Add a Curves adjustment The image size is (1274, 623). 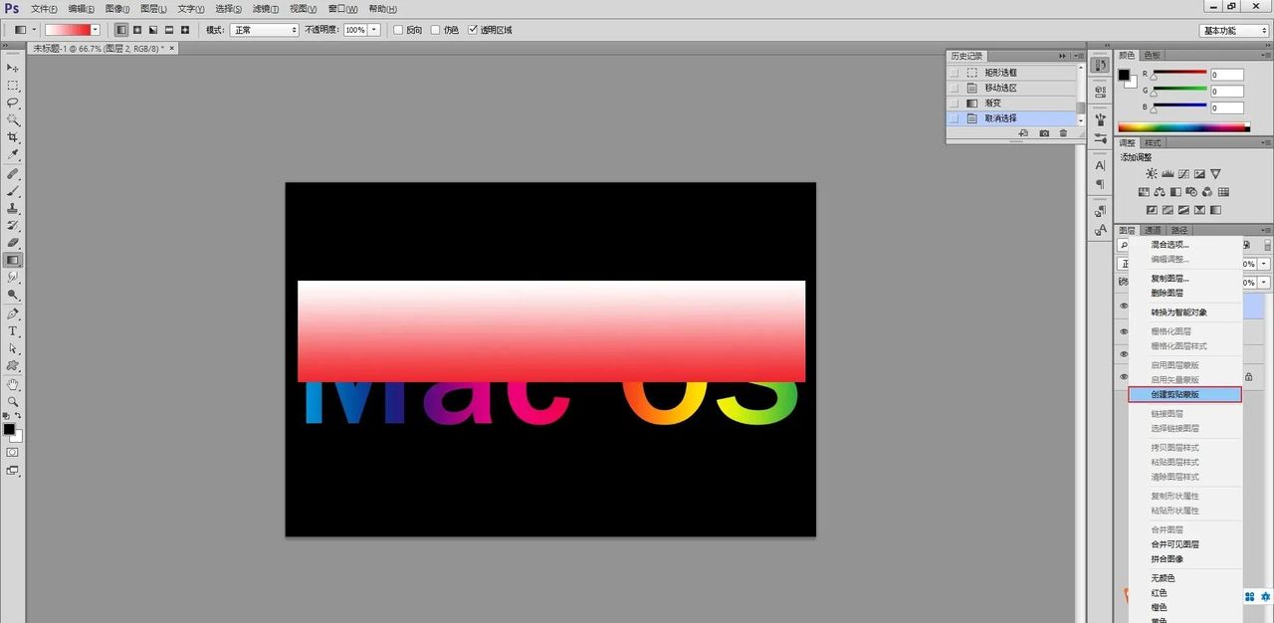[x=1183, y=174]
